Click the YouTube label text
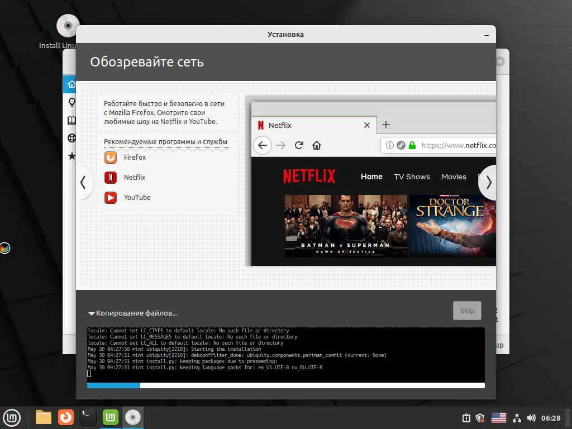The width and height of the screenshot is (572, 429). point(137,198)
